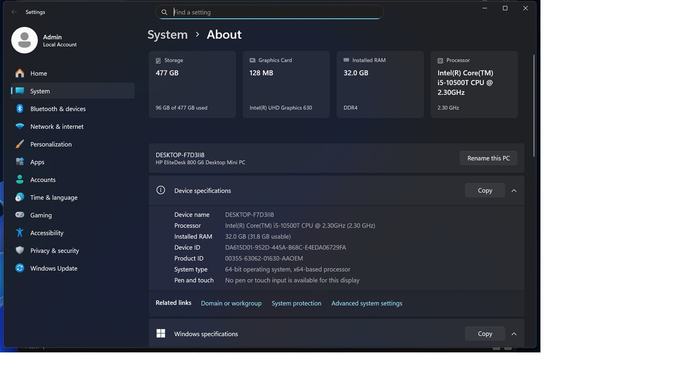Open Network & internet settings
Image resolution: width=681 pixels, height=383 pixels.
[73, 126]
